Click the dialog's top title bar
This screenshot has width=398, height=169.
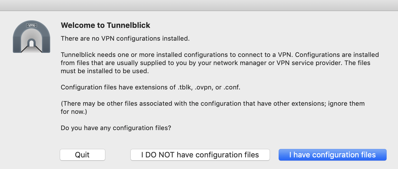199,5
